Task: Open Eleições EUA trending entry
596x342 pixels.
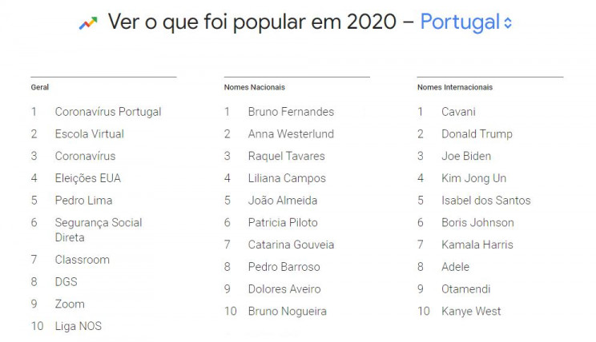Action: [88, 178]
